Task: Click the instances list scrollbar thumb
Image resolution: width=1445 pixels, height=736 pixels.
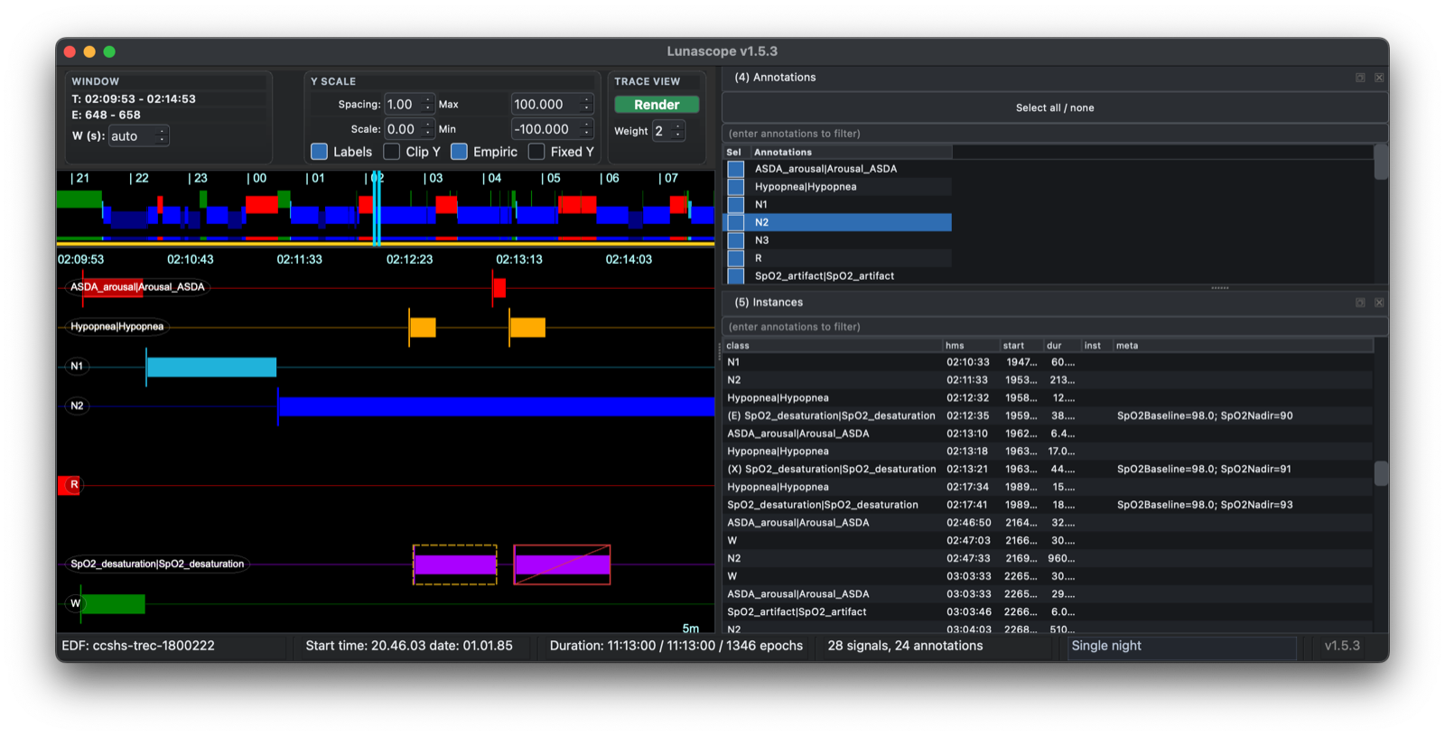Action: coord(1381,473)
